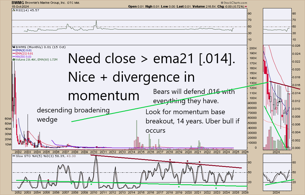Click the volume bars icon in the legend
This screenshot has width=305, height=195.
pos(14,60)
